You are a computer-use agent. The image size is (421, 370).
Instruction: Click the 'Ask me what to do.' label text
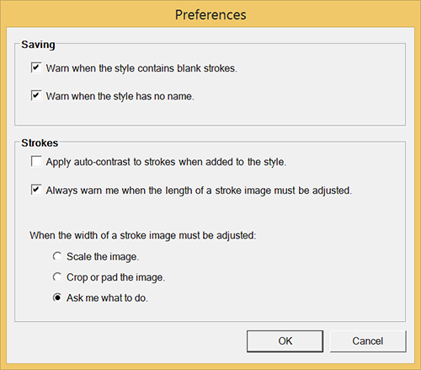click(x=107, y=298)
